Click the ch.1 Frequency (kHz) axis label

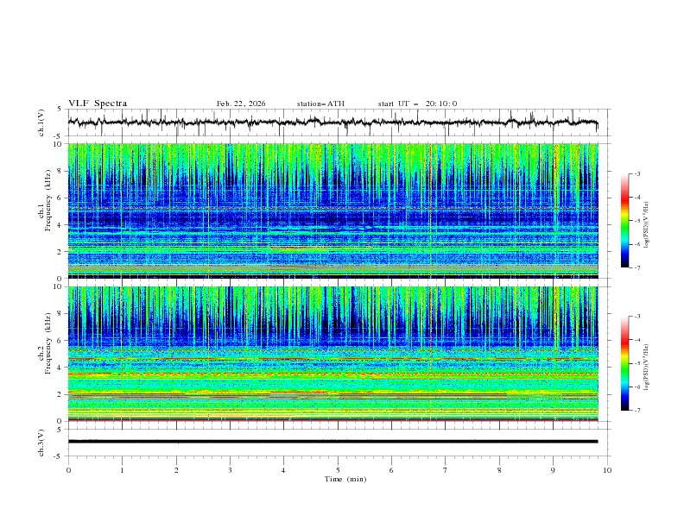(45, 201)
